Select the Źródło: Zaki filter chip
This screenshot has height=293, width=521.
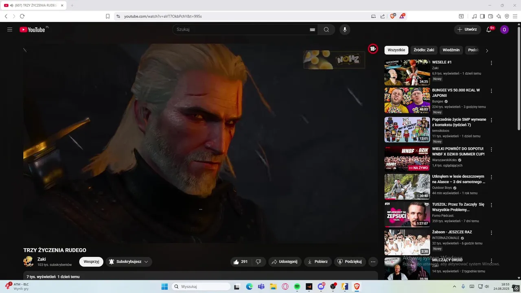point(424,50)
